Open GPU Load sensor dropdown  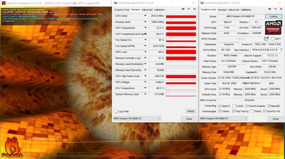click(145, 52)
